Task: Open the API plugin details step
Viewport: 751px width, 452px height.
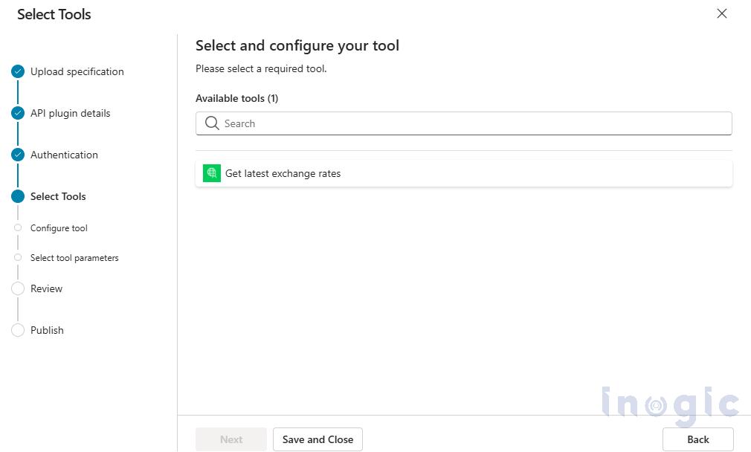Action: coord(71,113)
